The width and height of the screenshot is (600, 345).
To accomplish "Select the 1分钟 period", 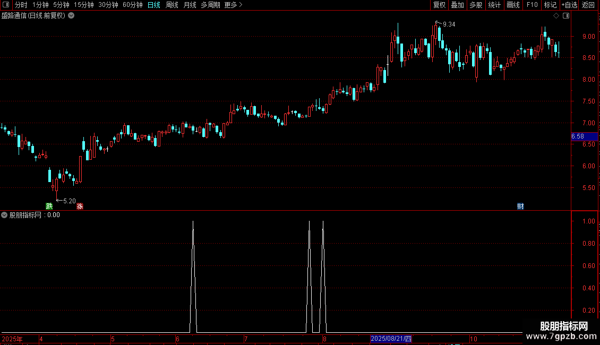I will coord(40,5).
